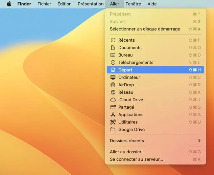The height and width of the screenshot is (175, 214).
Task: Click the Téléchargements download arrow icon
Action: tap(113, 62)
